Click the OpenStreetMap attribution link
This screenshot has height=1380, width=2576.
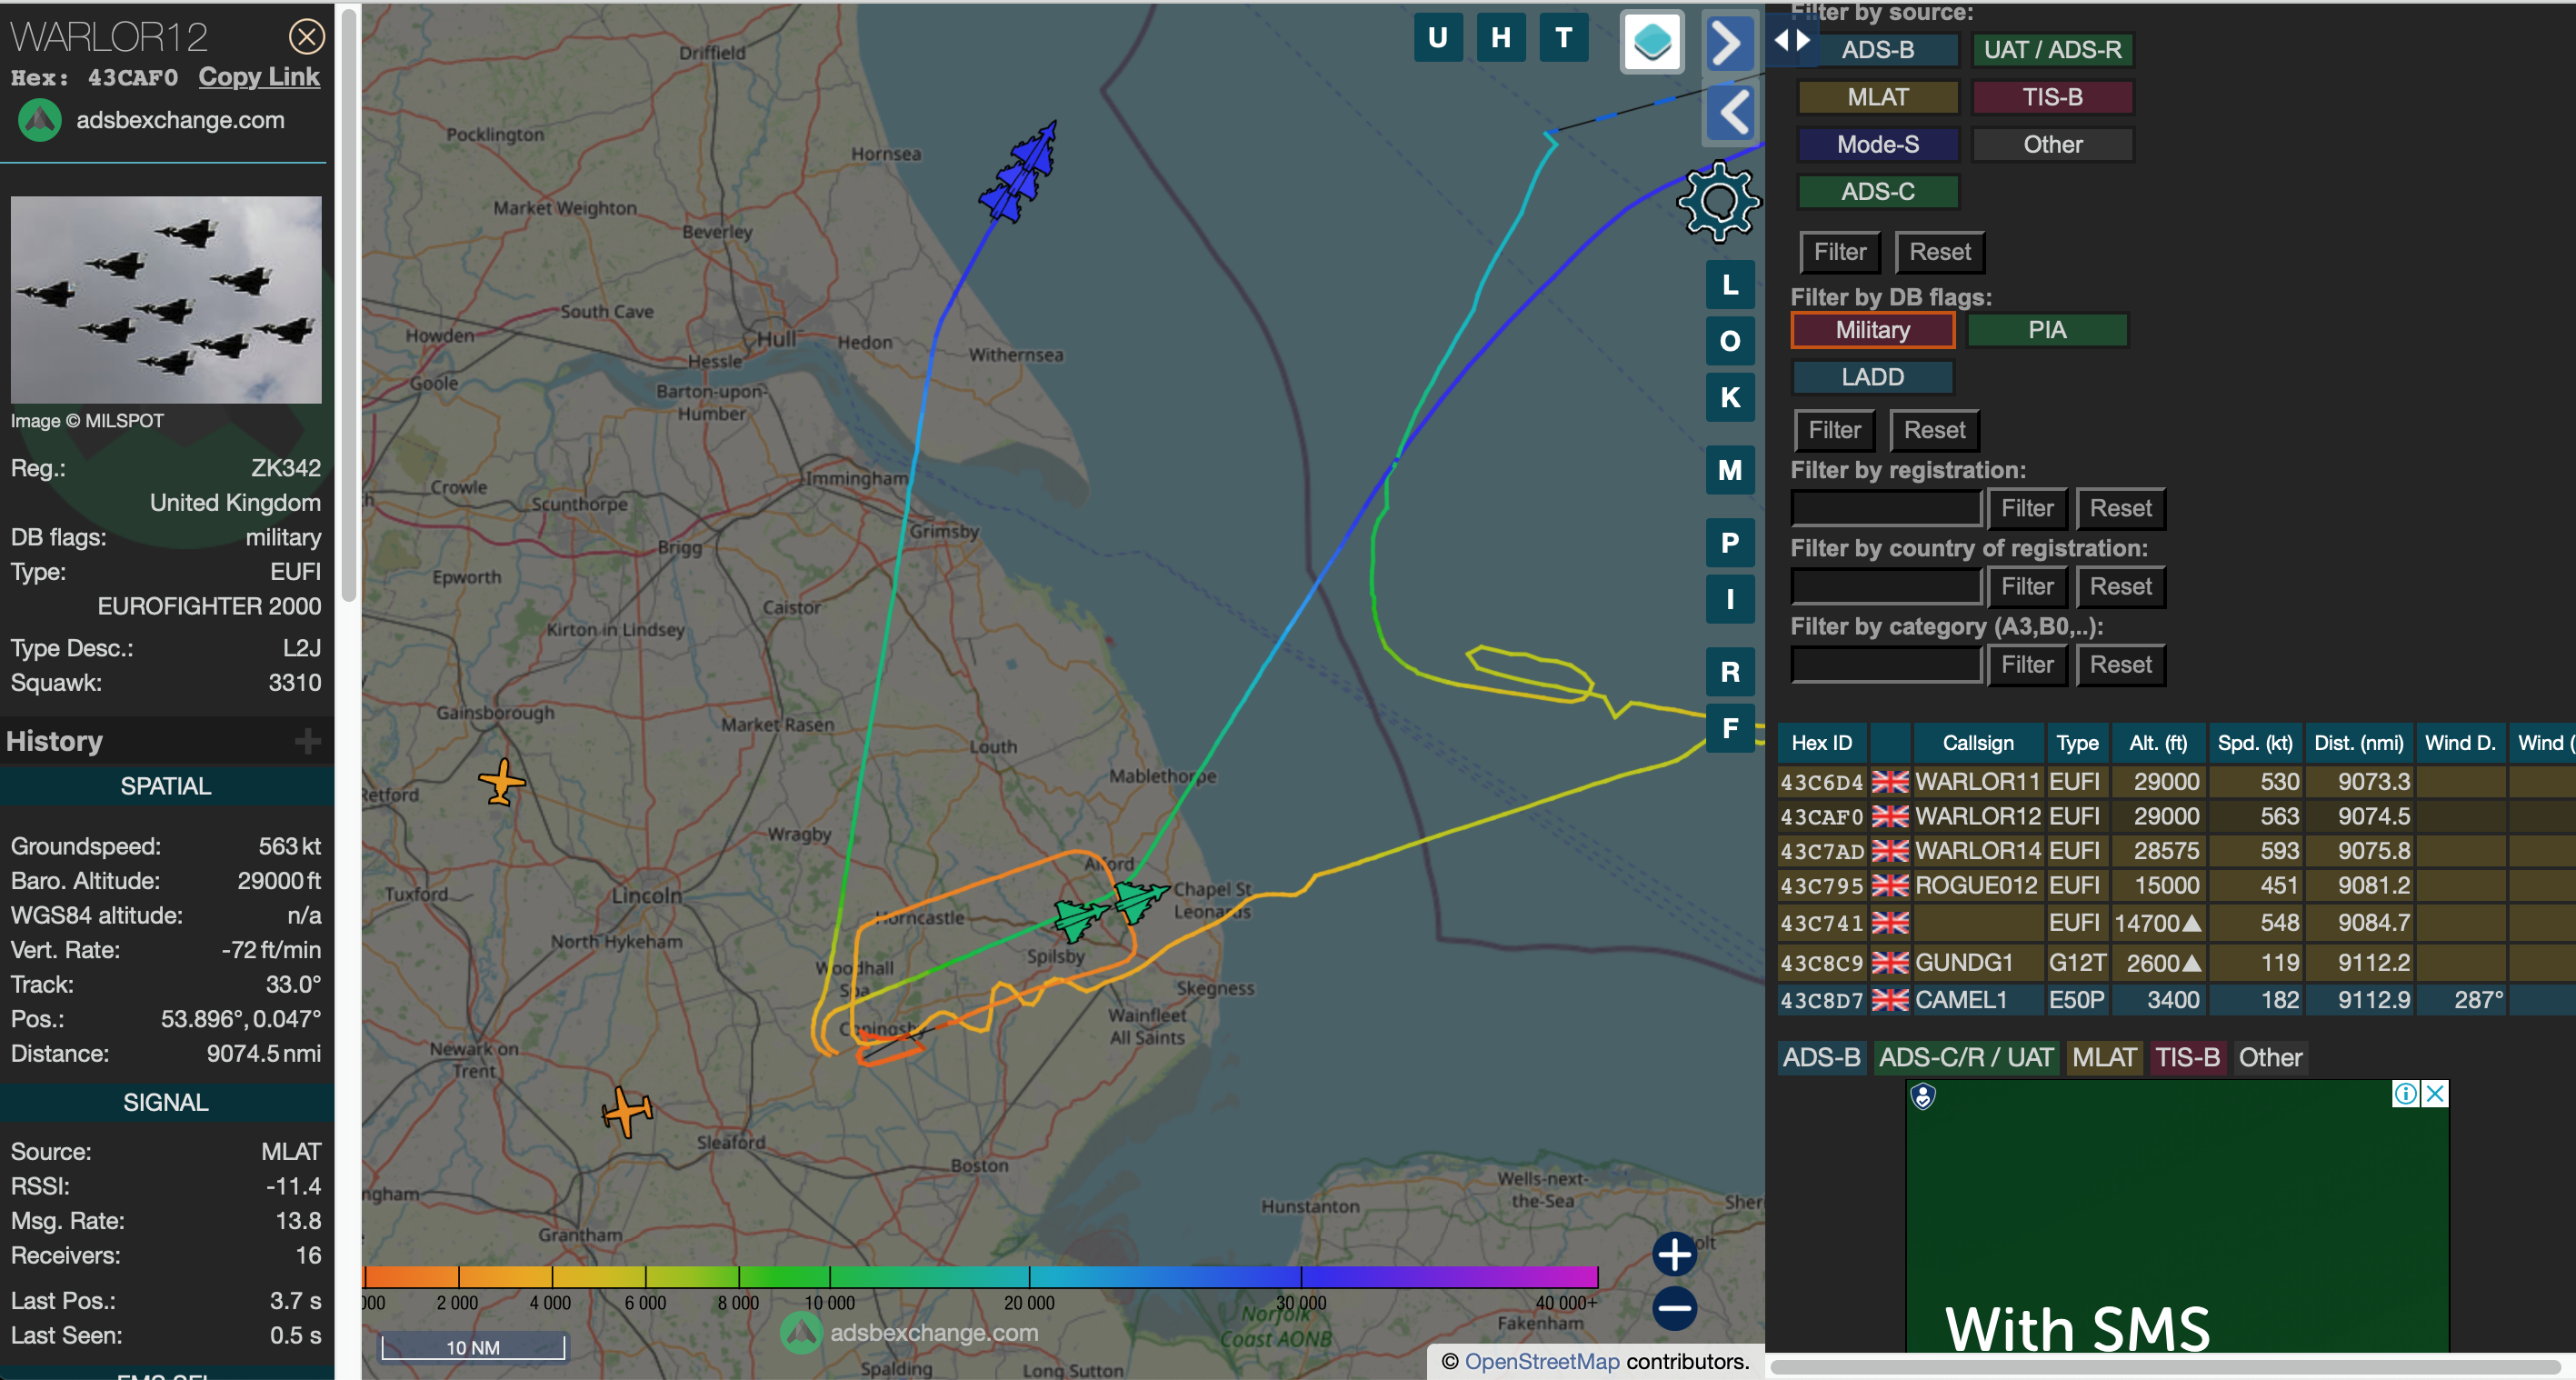[x=1541, y=1361]
